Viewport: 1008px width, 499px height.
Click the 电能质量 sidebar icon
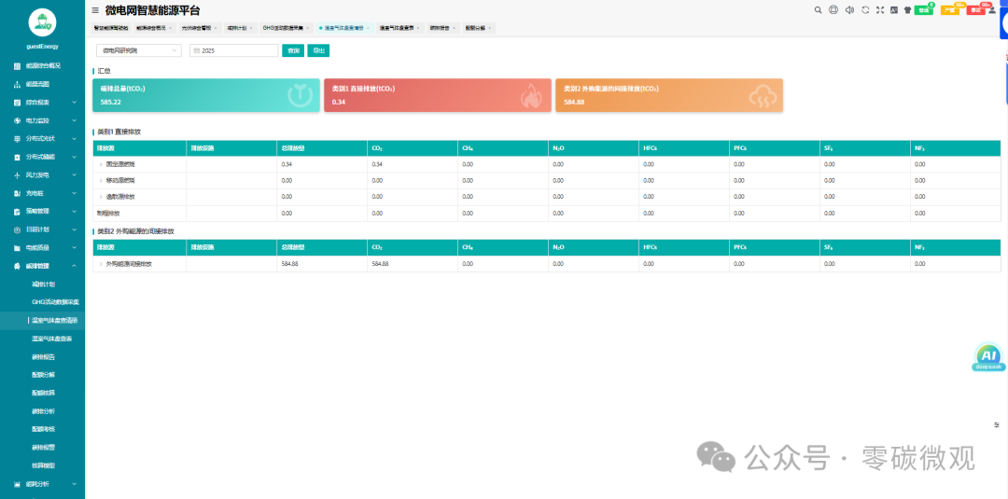[18, 247]
